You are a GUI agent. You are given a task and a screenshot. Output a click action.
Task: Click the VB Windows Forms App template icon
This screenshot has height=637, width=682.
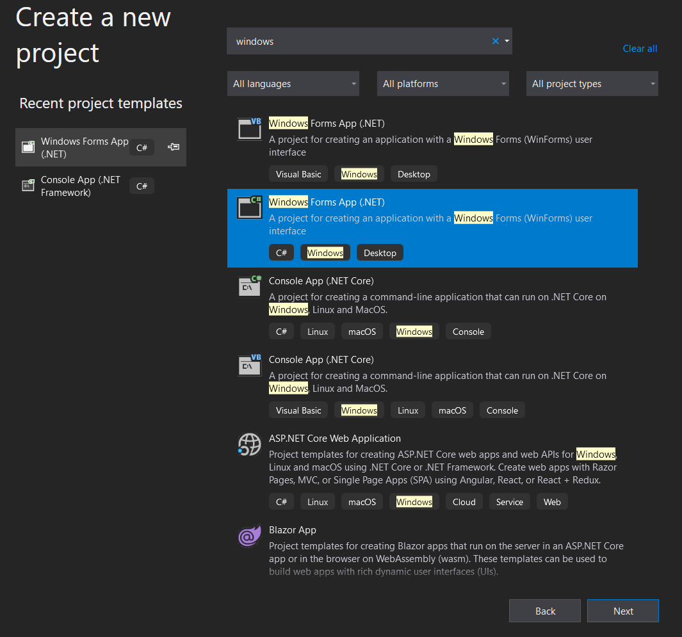[x=249, y=129]
